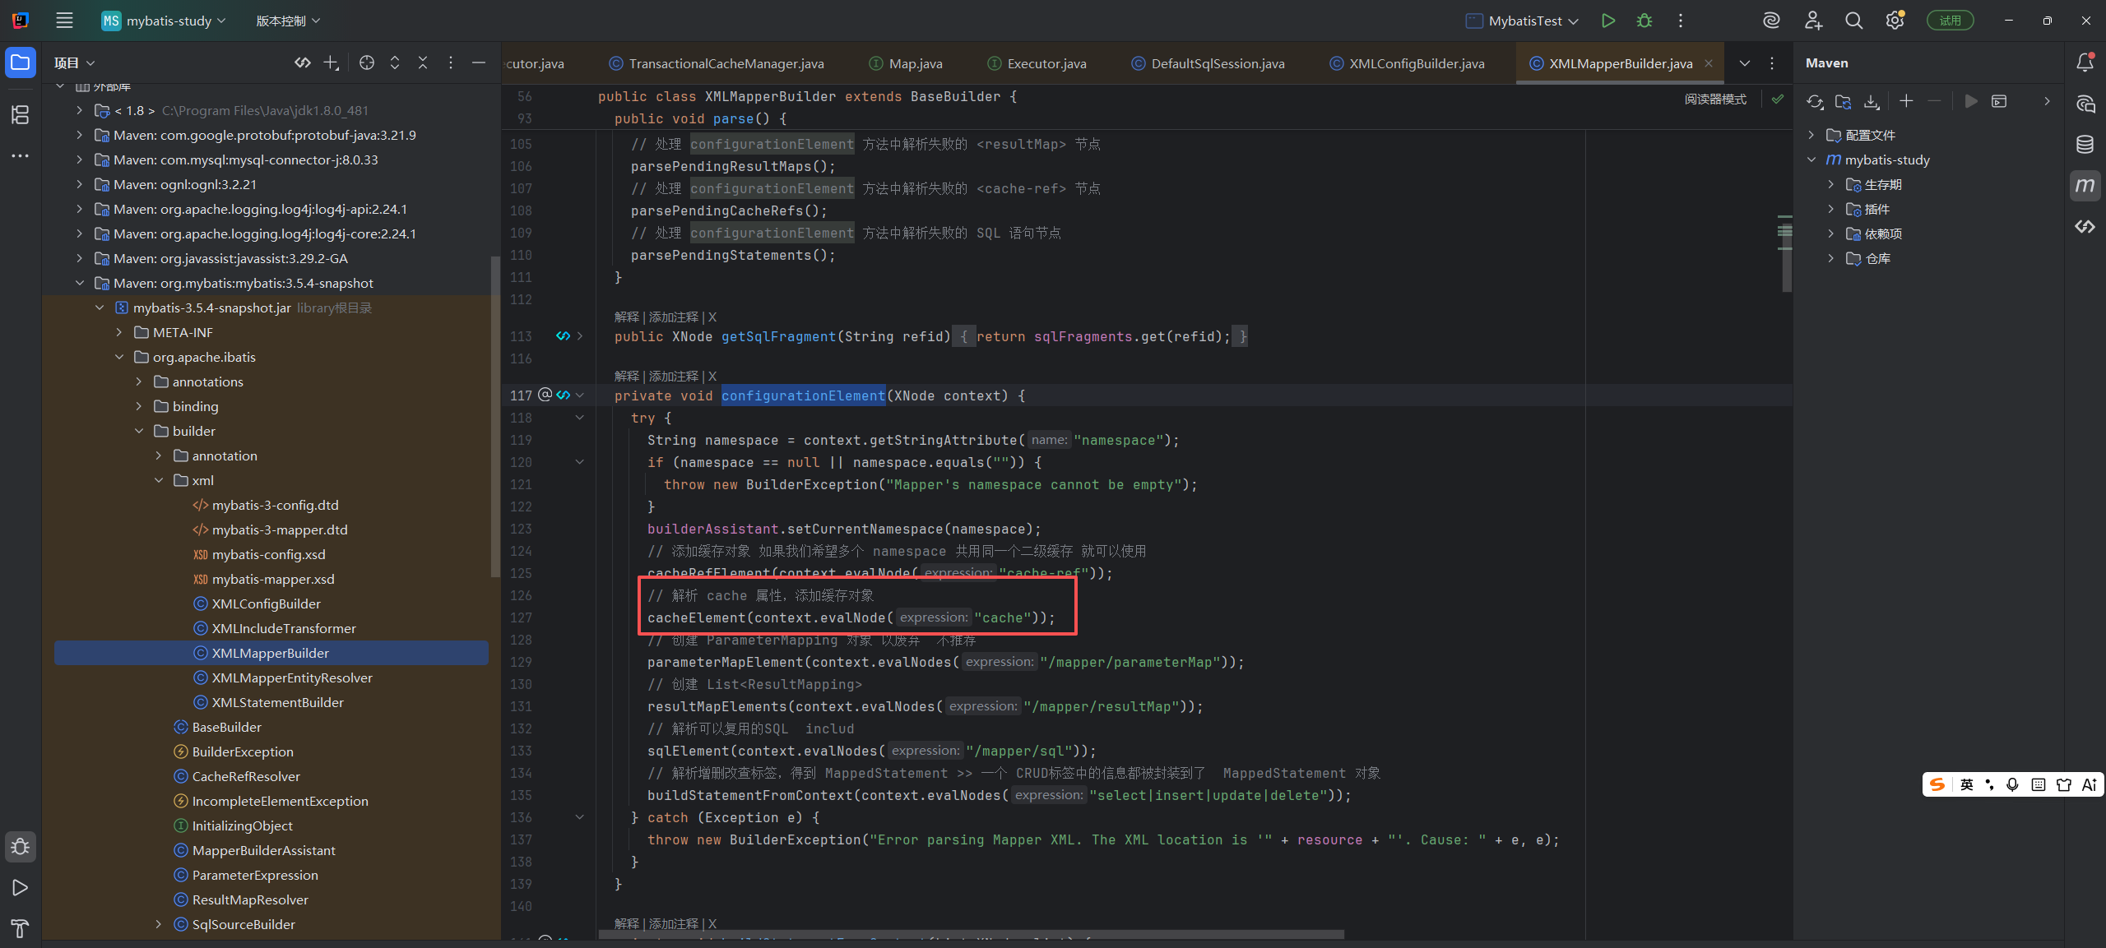Select opened file in project tree
Screen dimensions: 2106x948
367,62
